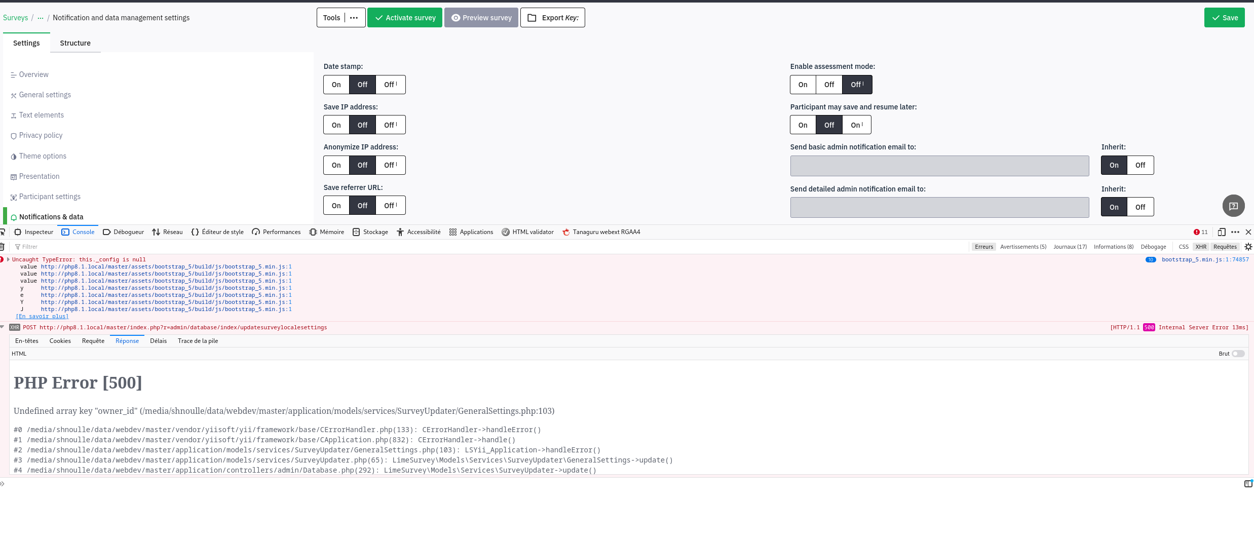Open the Délais tab of the request
The width and height of the screenshot is (1254, 539).
[159, 341]
